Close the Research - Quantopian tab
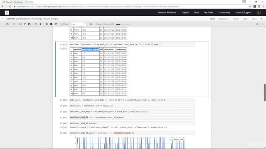The height and width of the screenshot is (149, 266). (26, 2)
